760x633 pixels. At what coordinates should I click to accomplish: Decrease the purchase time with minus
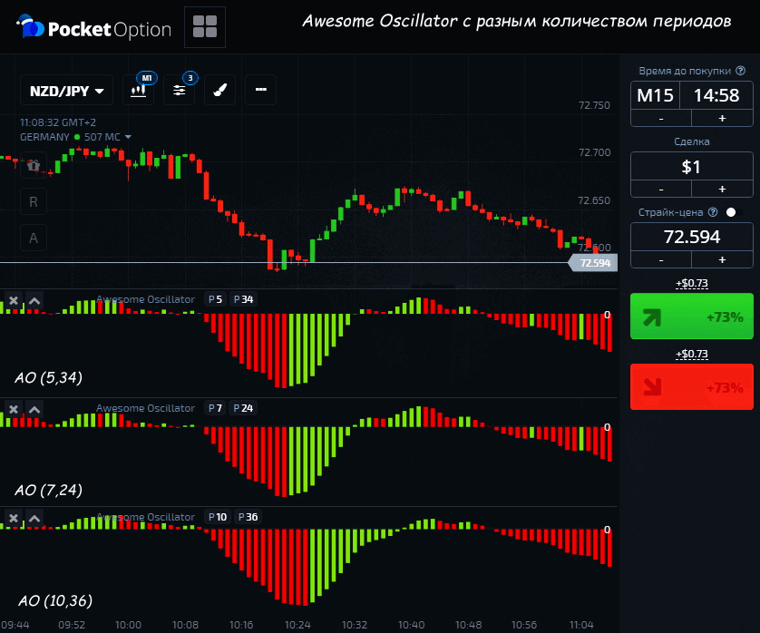(660, 118)
